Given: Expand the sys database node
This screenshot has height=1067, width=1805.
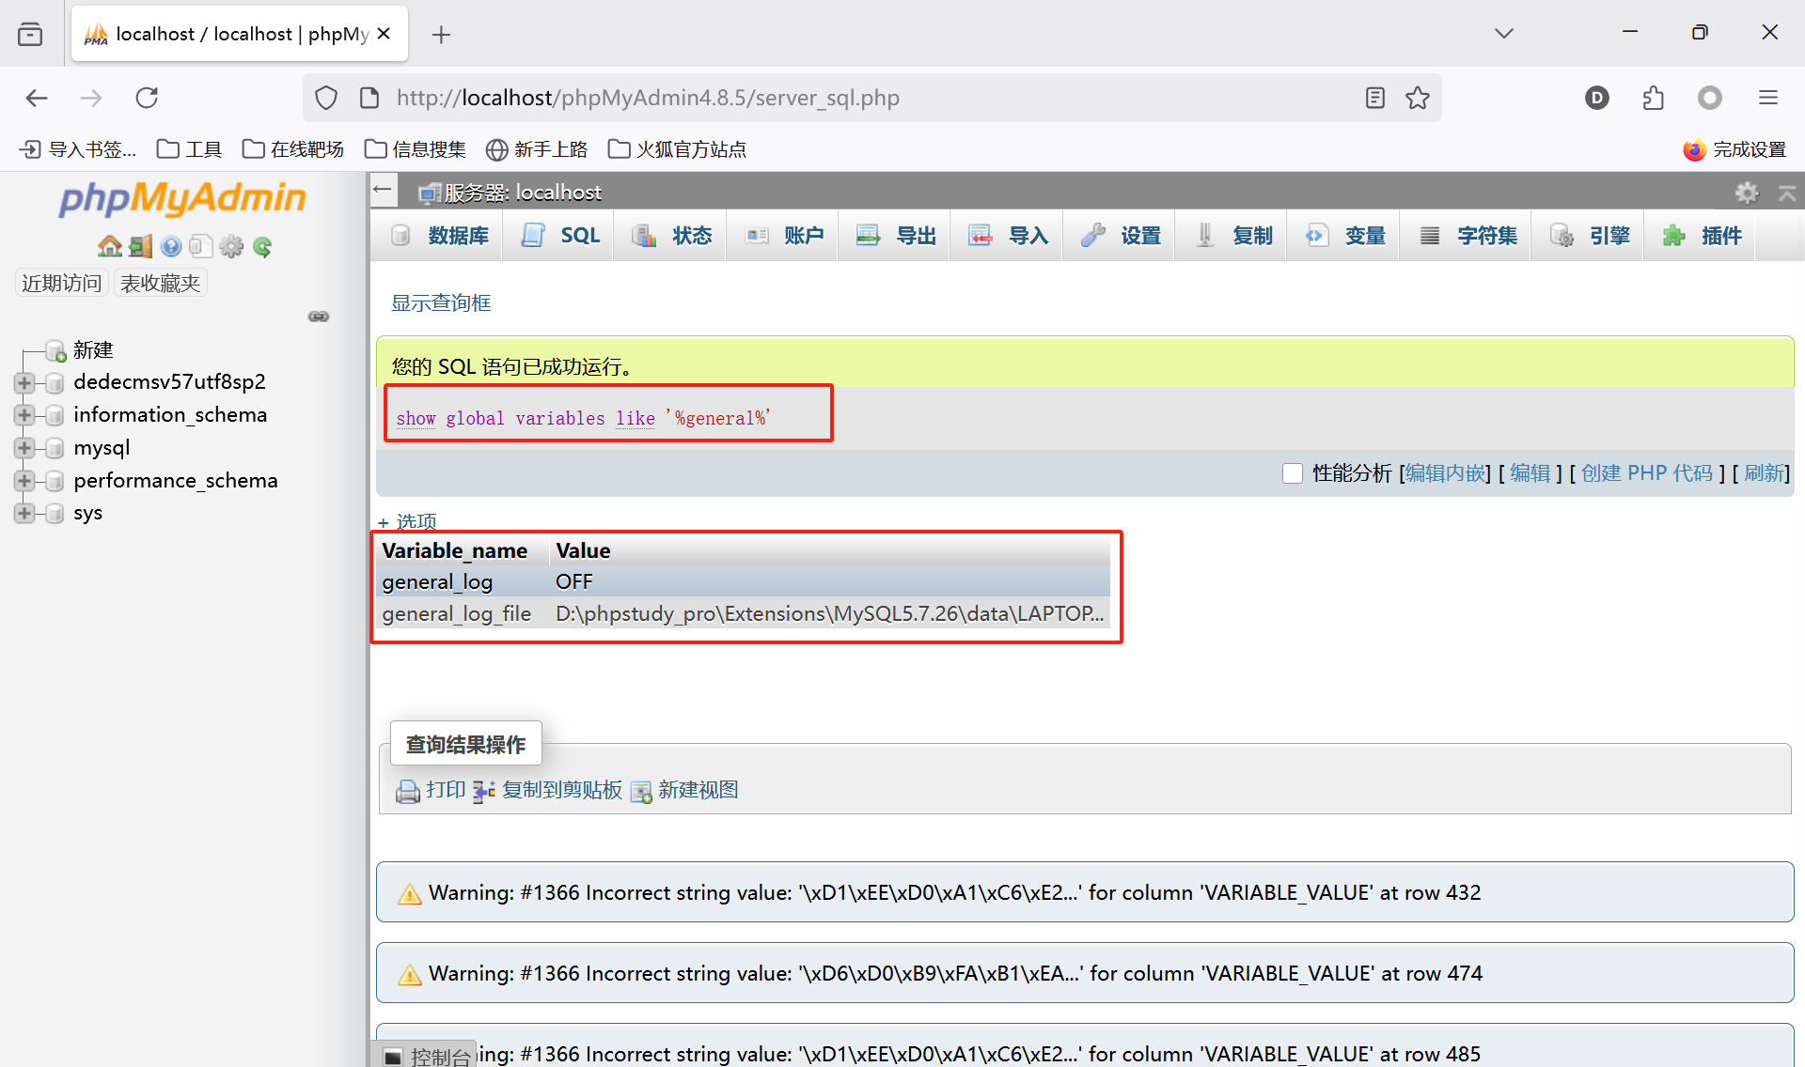Looking at the screenshot, I should 24,513.
